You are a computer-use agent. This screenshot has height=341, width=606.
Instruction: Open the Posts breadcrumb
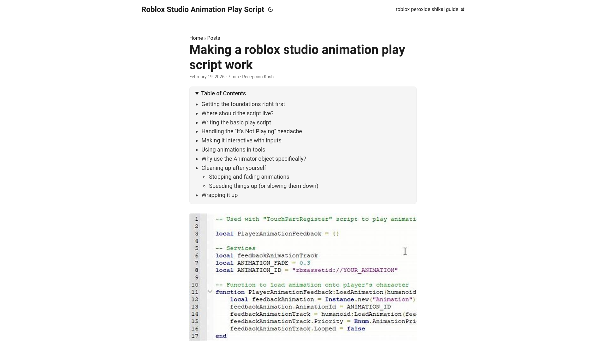(214, 38)
